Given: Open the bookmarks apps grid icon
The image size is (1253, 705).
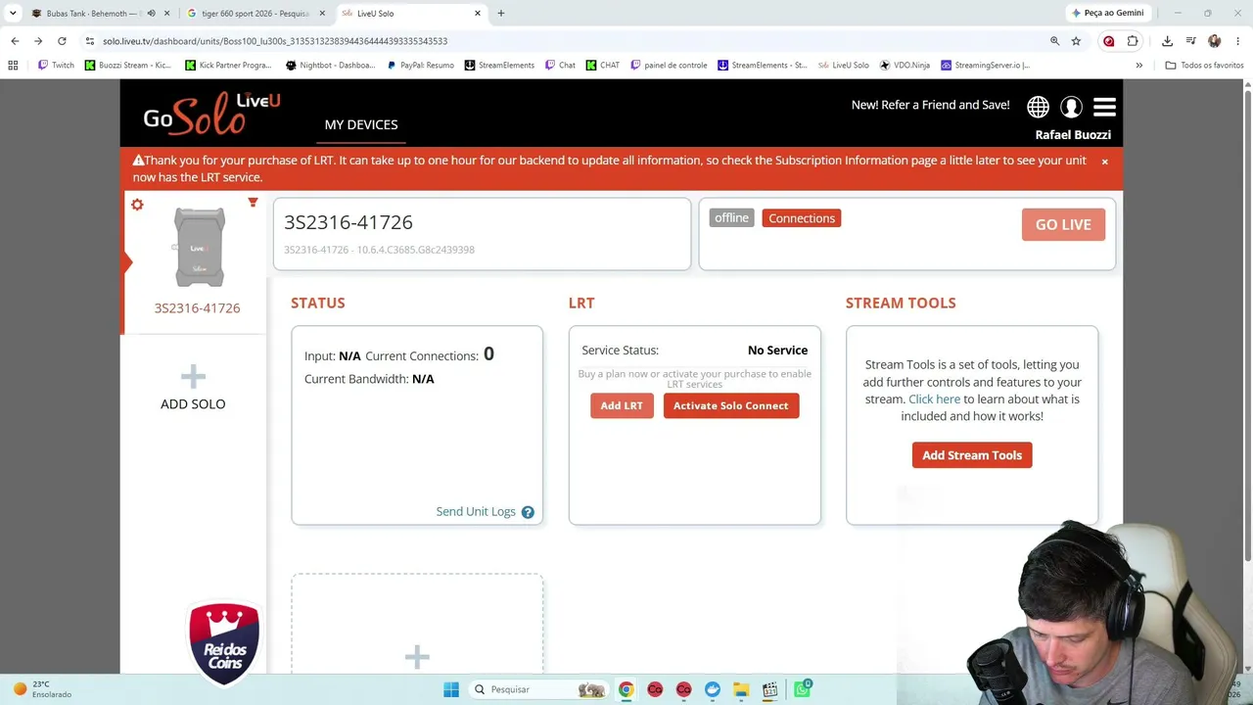Looking at the screenshot, I should (13, 66).
